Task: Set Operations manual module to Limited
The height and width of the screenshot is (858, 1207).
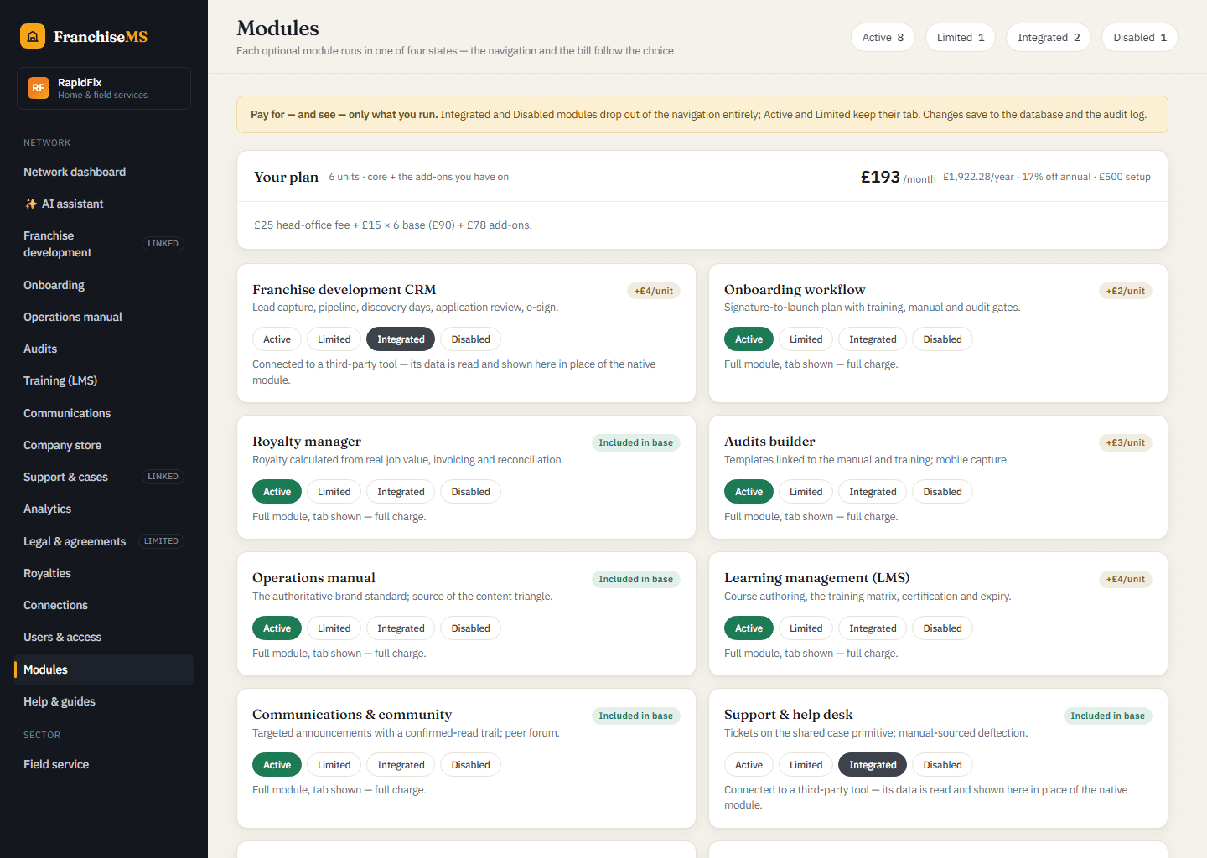Action: click(x=334, y=628)
